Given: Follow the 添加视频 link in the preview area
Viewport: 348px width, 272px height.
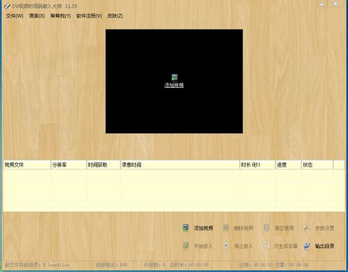Looking at the screenshot, I should tap(174, 85).
